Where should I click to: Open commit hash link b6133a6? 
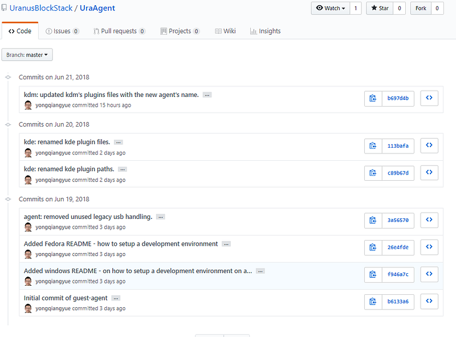point(398,302)
